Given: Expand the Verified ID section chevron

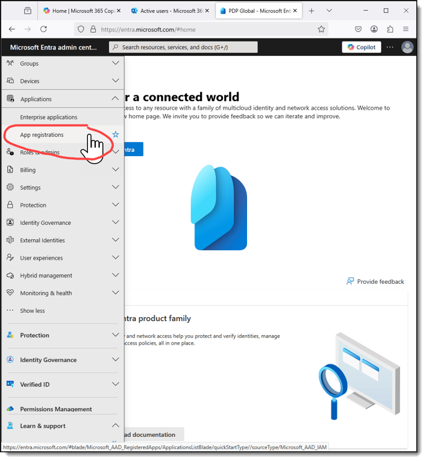Looking at the screenshot, I should pos(116,384).
